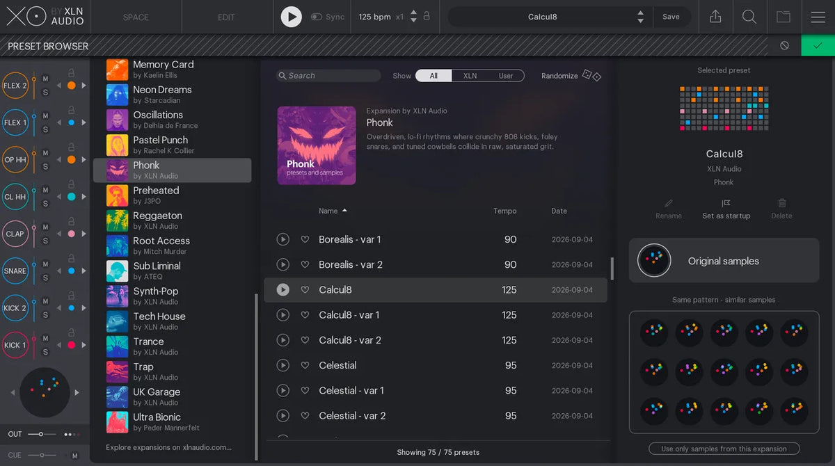Click the Save button

point(671,17)
